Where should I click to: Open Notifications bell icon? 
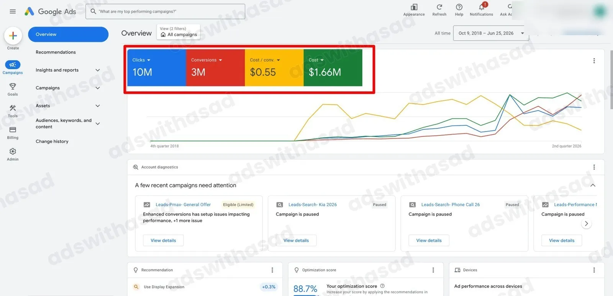pos(482,7)
